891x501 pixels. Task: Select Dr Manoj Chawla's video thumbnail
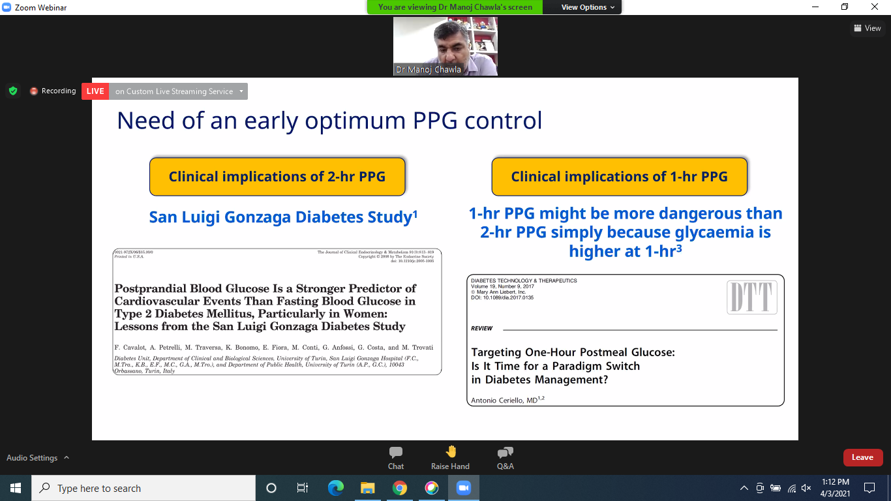point(445,46)
